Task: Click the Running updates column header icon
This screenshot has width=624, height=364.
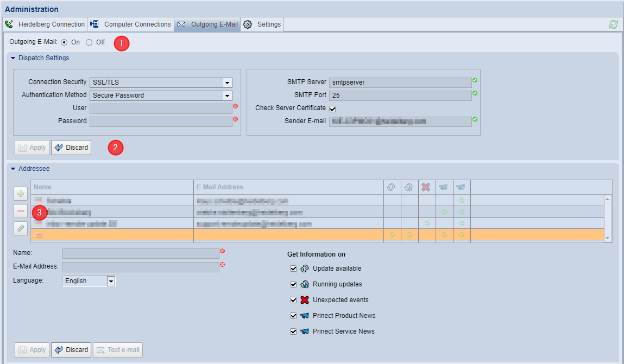Action: pos(409,187)
